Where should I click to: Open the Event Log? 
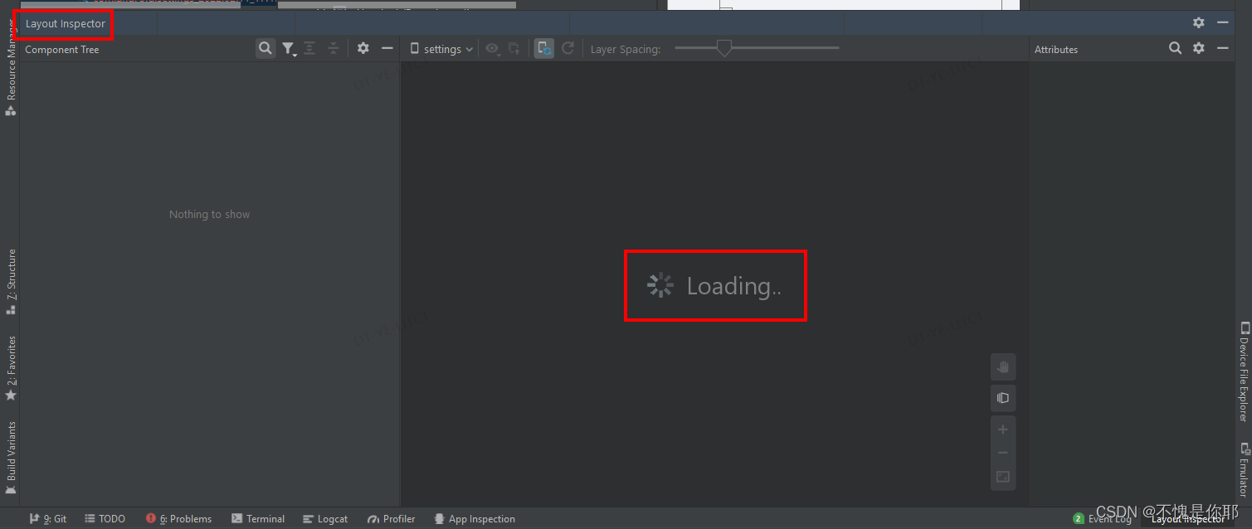(x=1102, y=519)
